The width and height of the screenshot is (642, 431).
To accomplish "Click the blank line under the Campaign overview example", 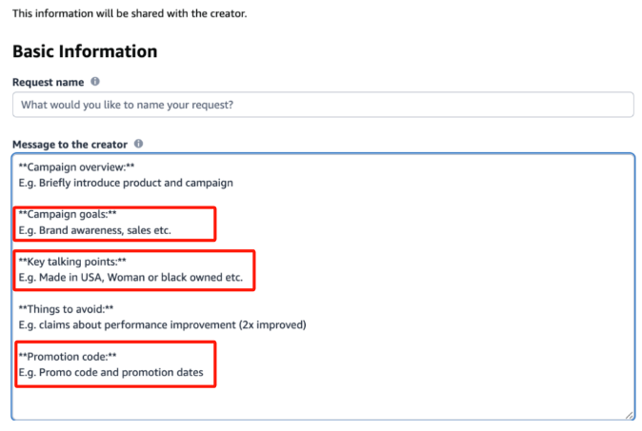I will tap(323, 198).
